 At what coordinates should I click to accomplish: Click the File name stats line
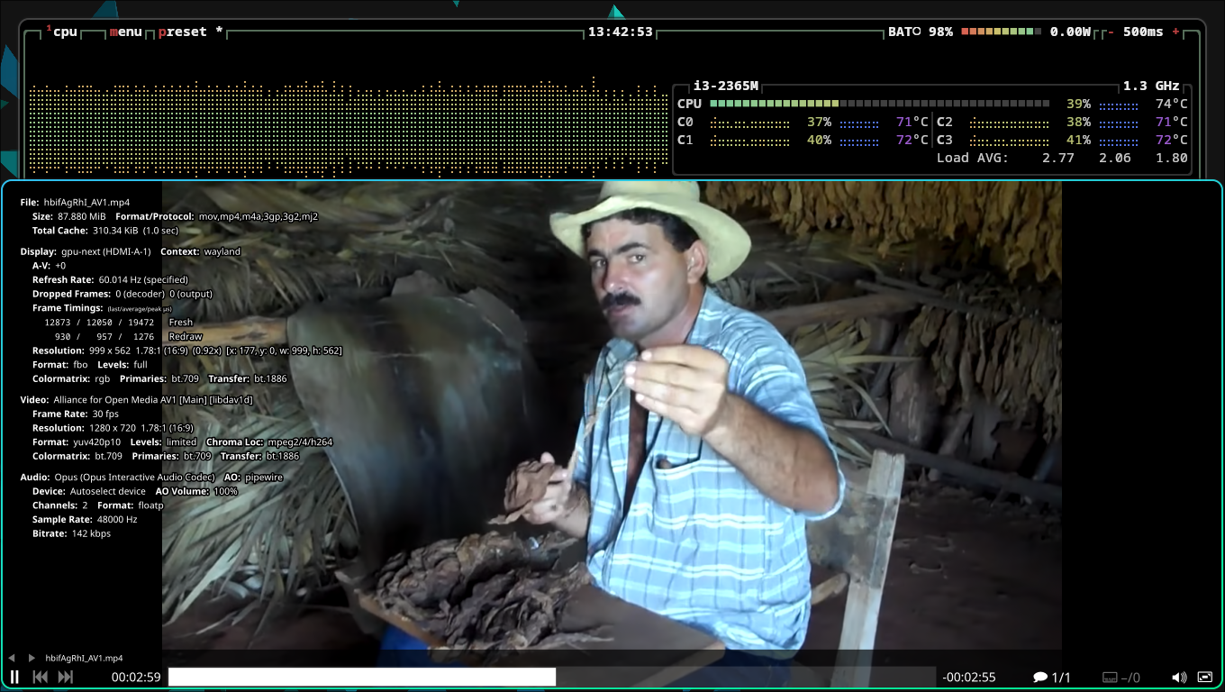click(75, 203)
